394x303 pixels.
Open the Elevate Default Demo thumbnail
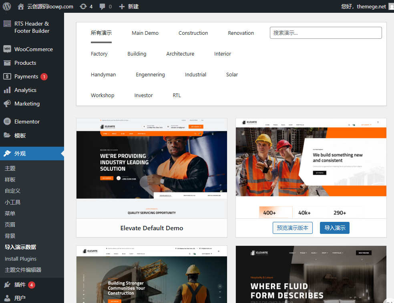(x=151, y=168)
